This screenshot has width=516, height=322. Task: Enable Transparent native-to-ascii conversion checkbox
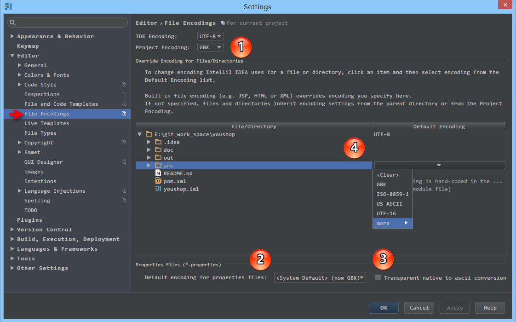[x=378, y=278]
